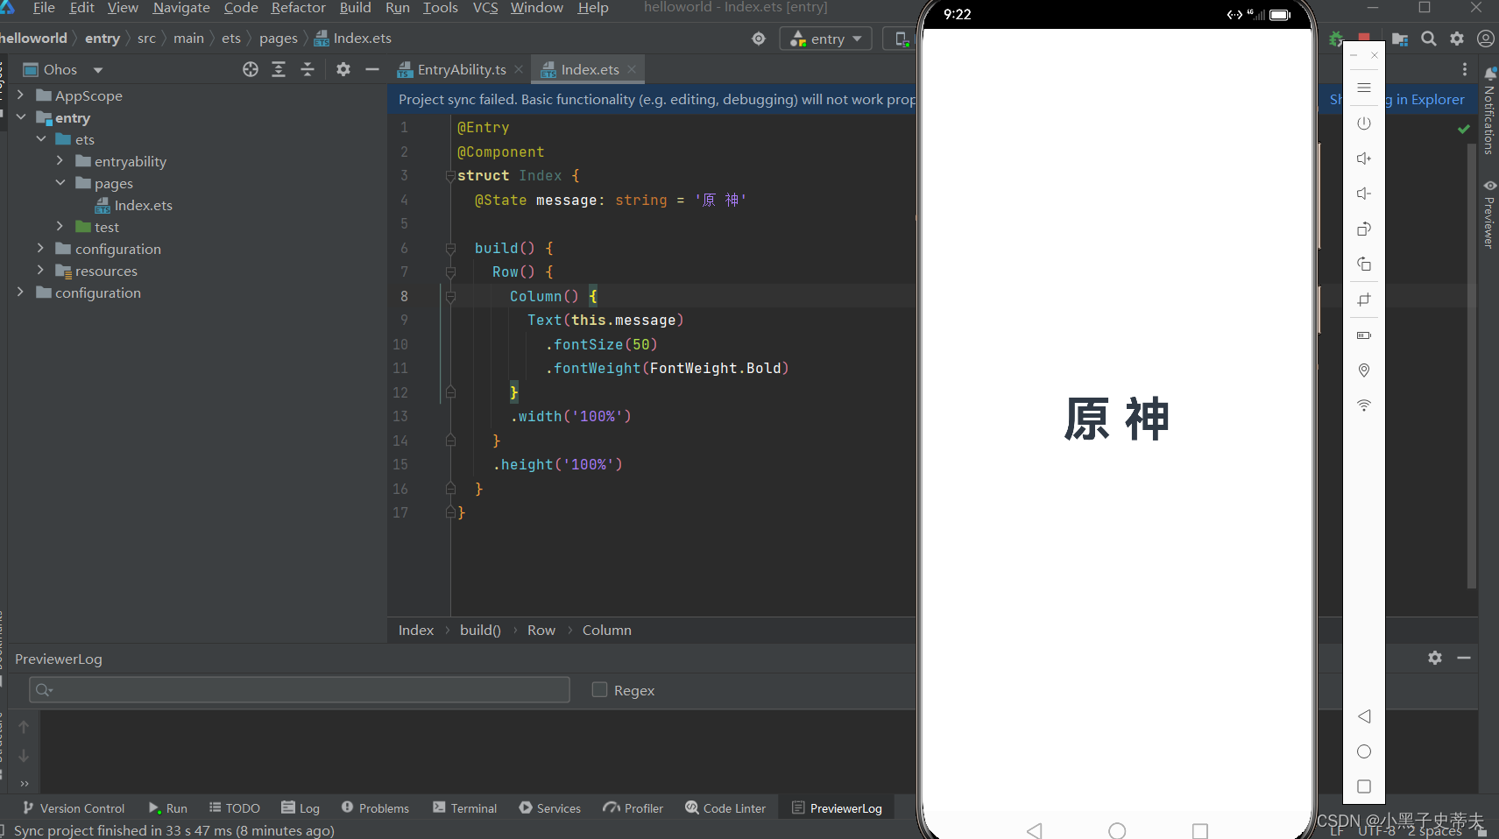
Task: Click the locate target icon in project panel
Action: tap(251, 69)
